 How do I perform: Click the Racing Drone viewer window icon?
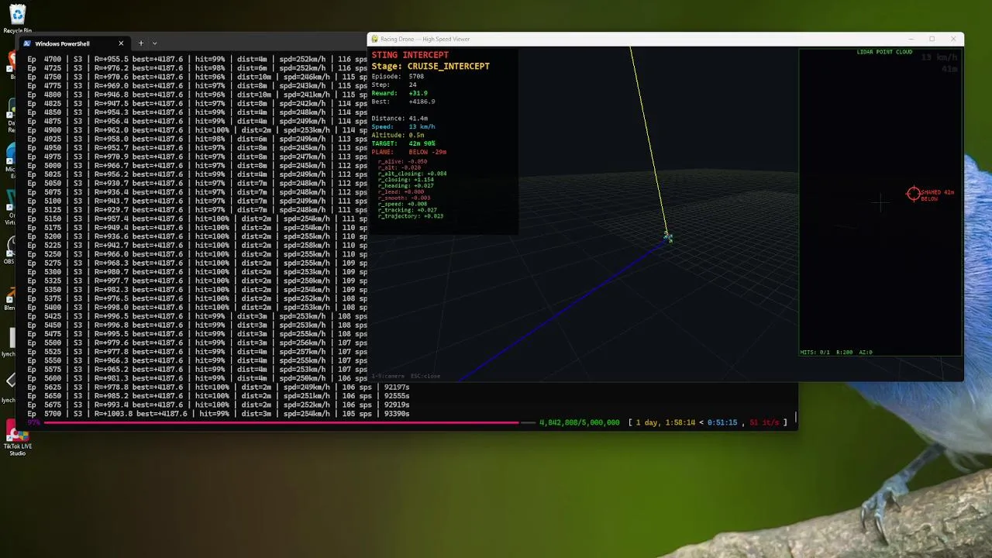pyautogui.click(x=374, y=39)
